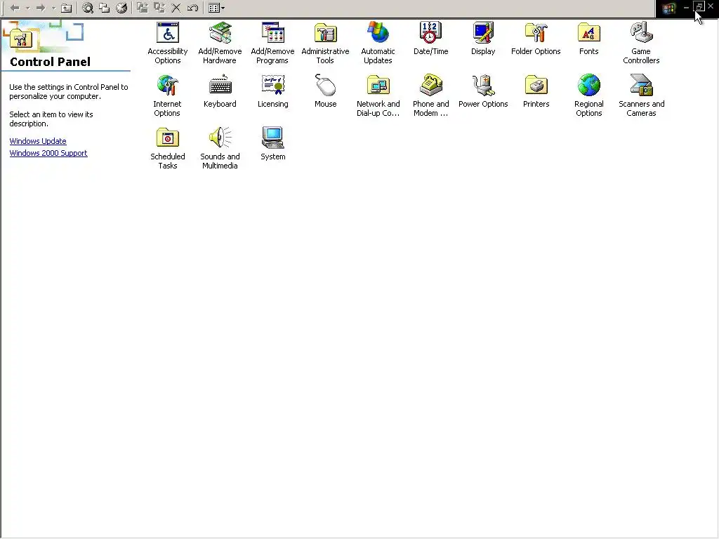This screenshot has height=539, width=719.
Task: Click the Undo toolbar button
Action: tap(192, 8)
